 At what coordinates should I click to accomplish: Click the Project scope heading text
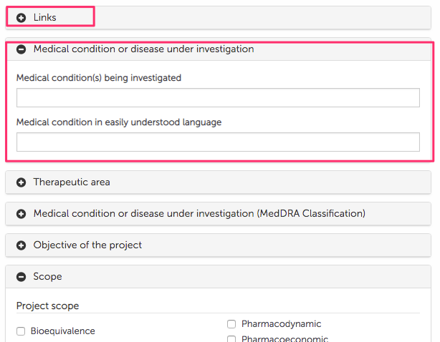[47, 306]
